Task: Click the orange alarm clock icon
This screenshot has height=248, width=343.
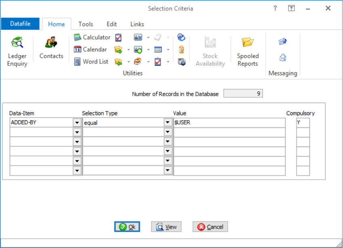Action: tap(181, 50)
